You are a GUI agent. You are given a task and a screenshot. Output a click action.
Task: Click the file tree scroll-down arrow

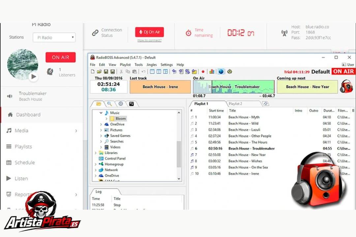[179, 179]
